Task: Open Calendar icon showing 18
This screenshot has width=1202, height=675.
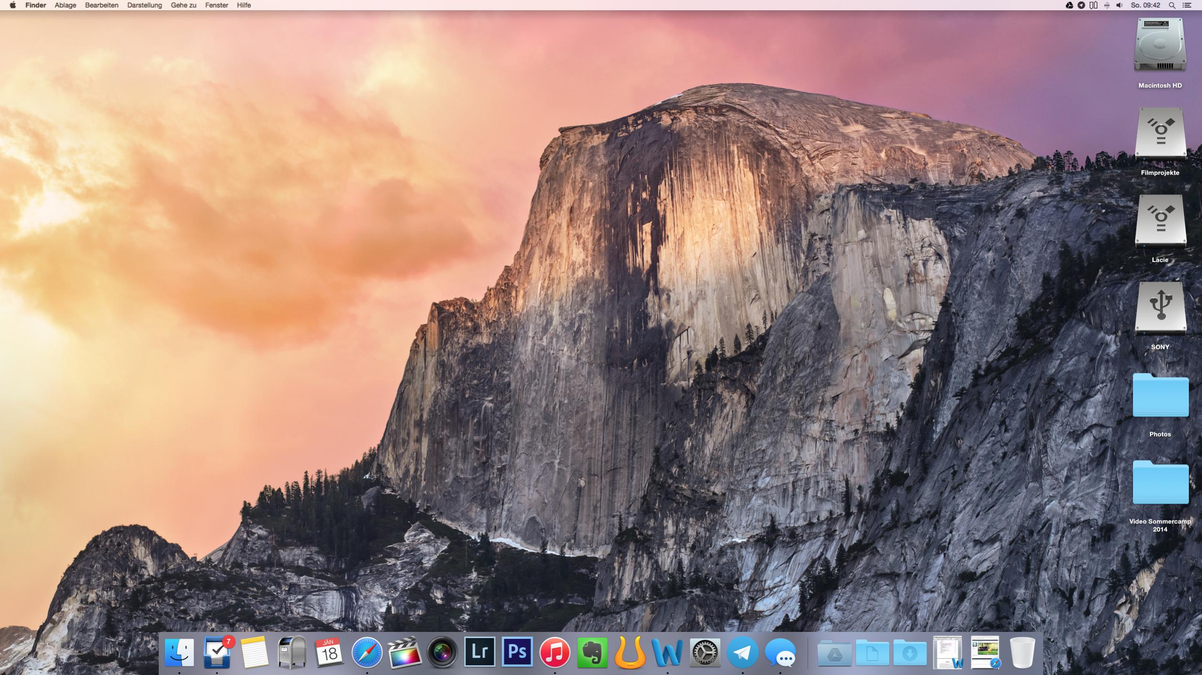Action: 329,652
